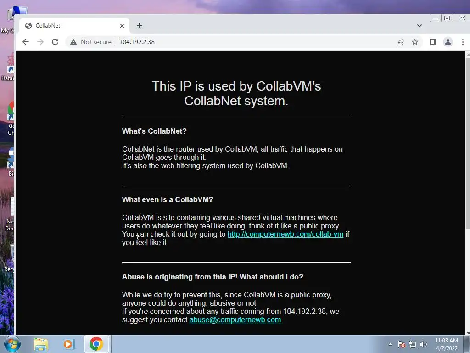This screenshot has width=470, height=353.
Task: Click the forward navigation arrow
Action: tap(40, 42)
